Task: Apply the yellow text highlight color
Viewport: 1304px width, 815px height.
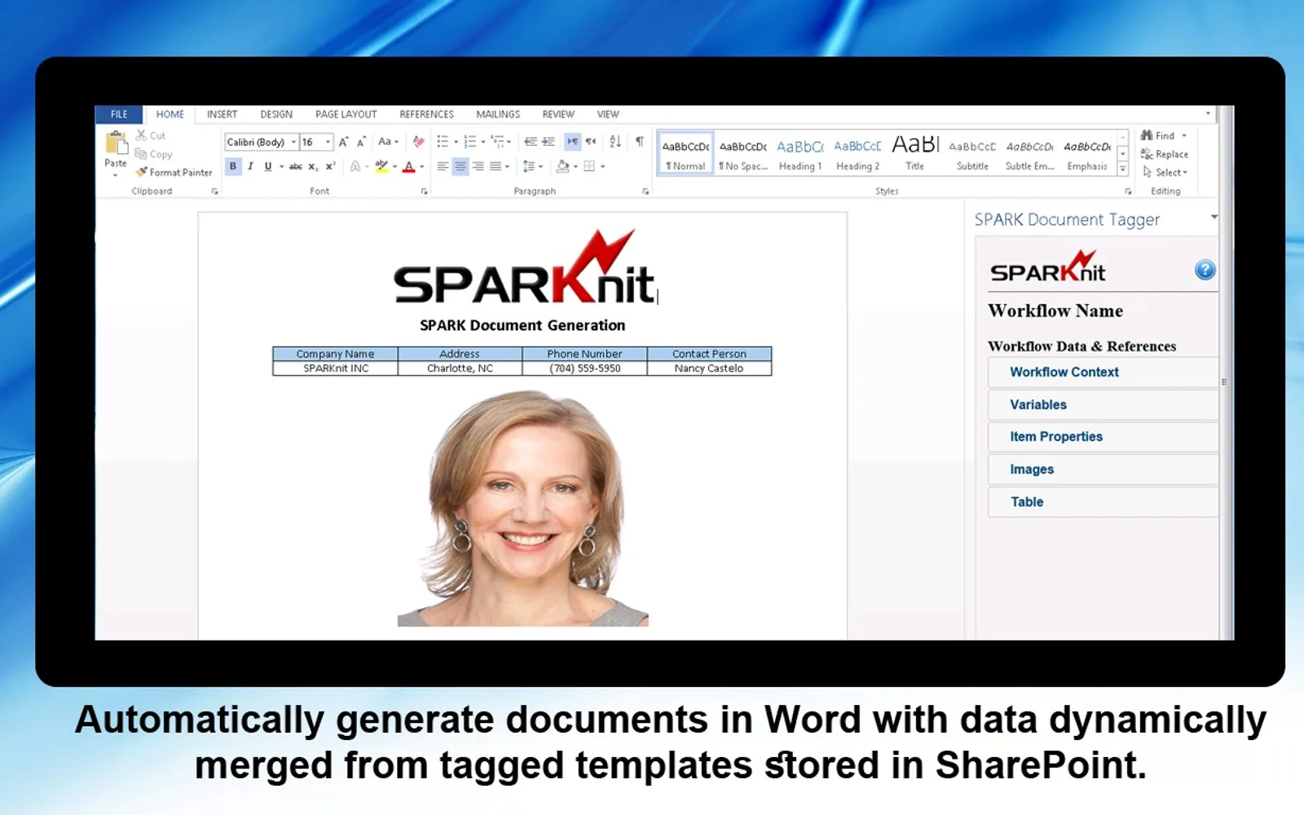Action: pyautogui.click(x=381, y=166)
